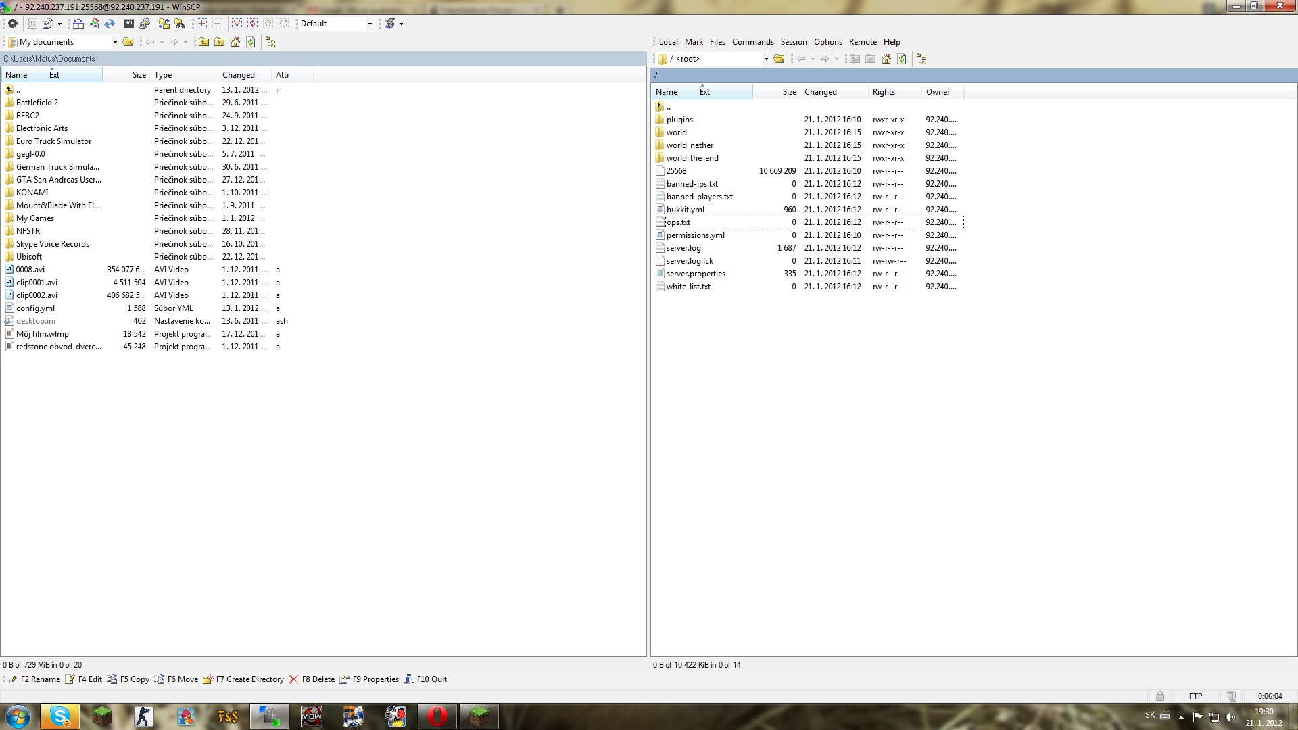
Task: Expand queue options dropdown arrow
Action: click(59, 24)
